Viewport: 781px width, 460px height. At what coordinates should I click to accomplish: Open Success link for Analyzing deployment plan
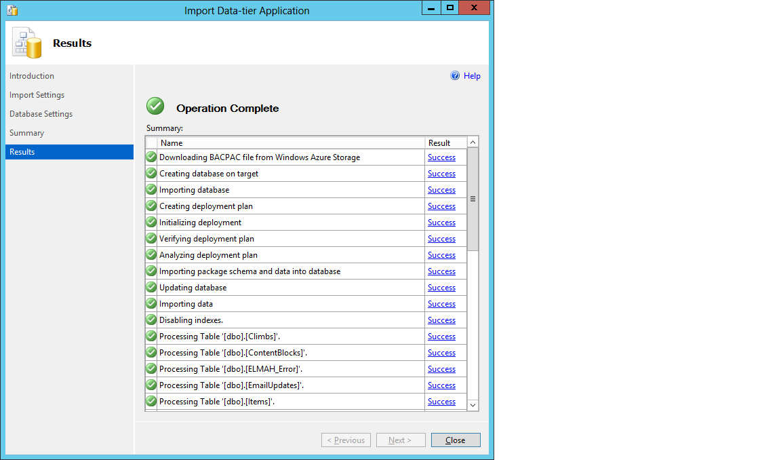point(441,255)
